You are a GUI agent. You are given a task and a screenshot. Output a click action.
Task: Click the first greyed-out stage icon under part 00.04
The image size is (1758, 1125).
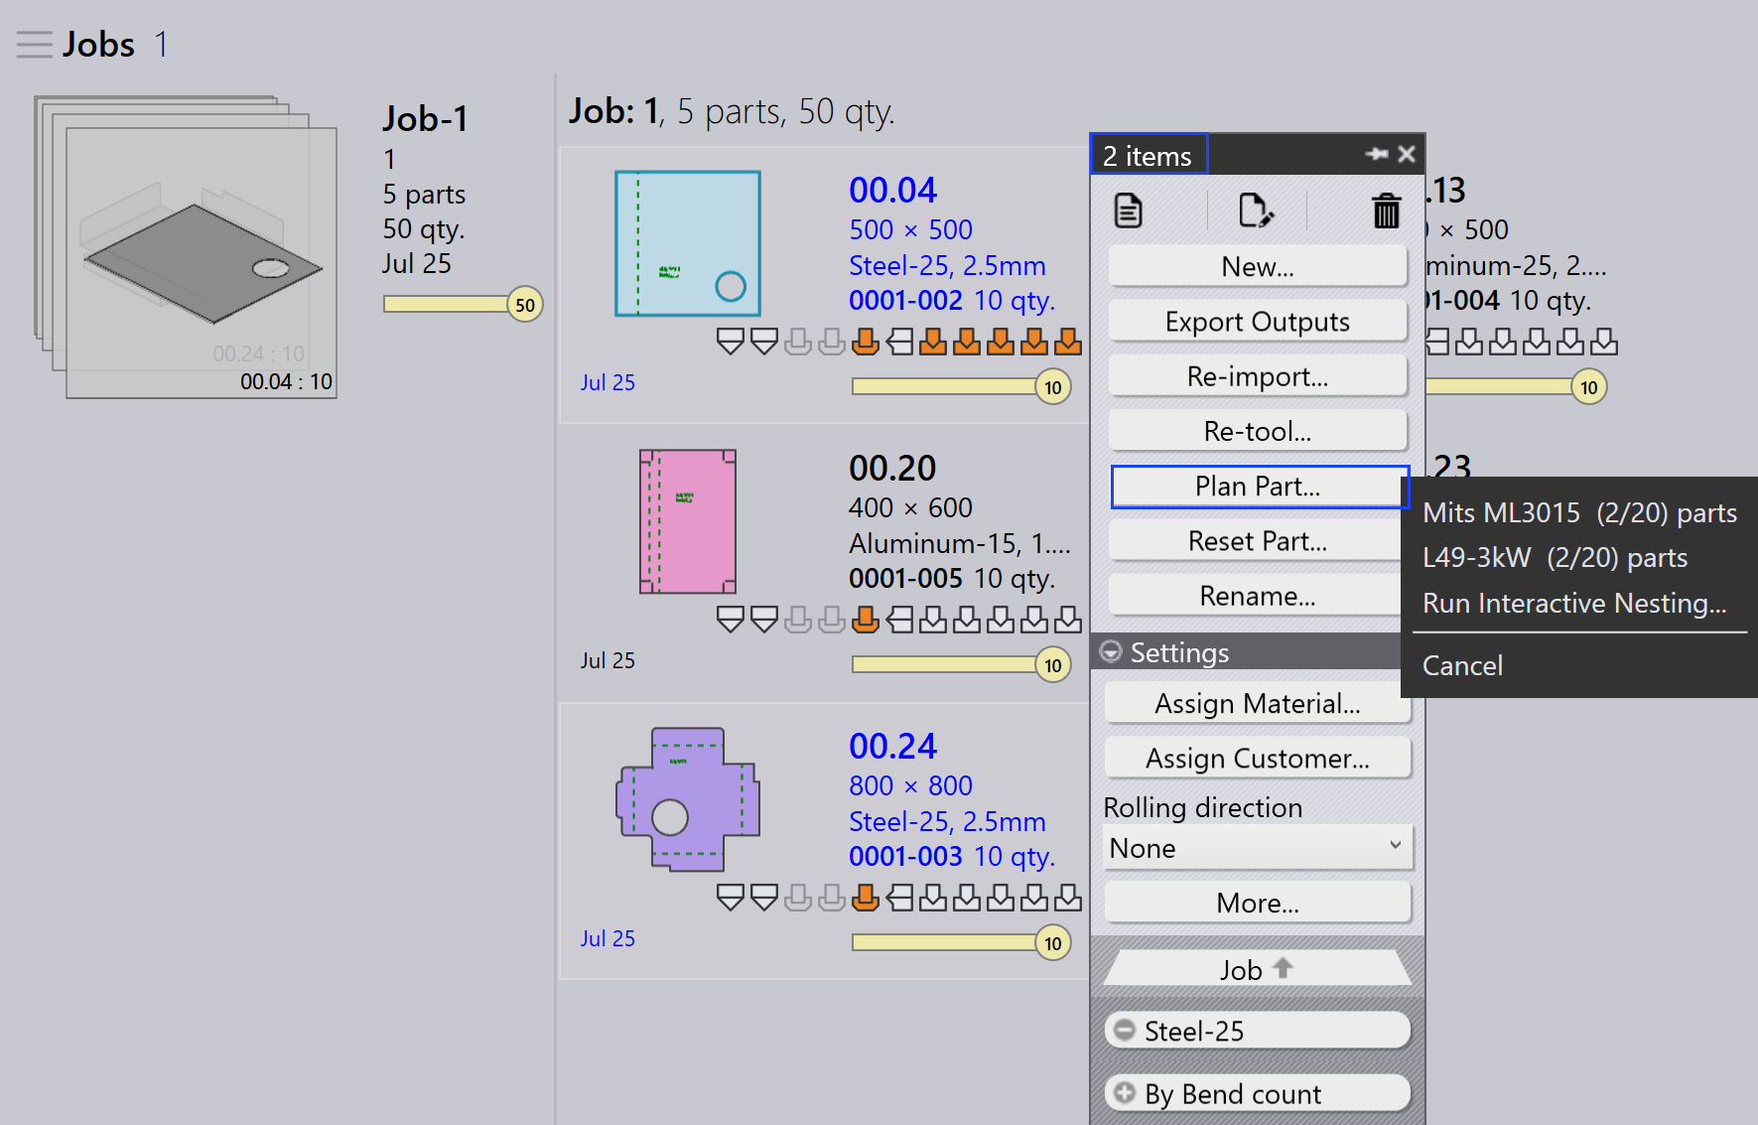click(x=798, y=343)
